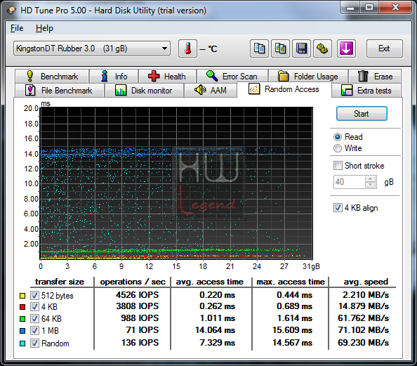The image size is (417, 366).
Task: Click the purple download arrow icon
Action: (346, 48)
